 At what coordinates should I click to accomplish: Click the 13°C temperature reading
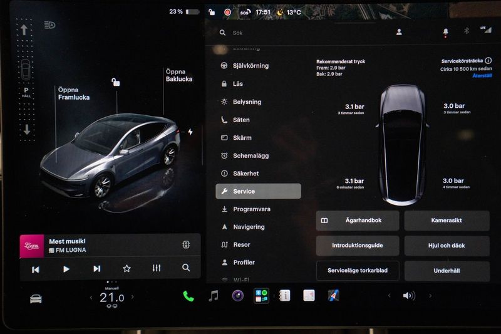294,13
